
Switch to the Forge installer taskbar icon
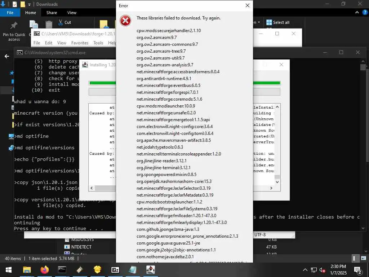pyautogui.click(x=150, y=270)
